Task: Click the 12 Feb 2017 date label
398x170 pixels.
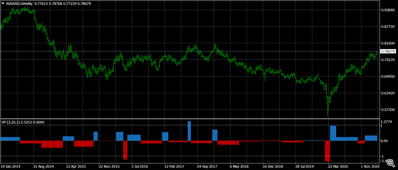Action: point(174,167)
